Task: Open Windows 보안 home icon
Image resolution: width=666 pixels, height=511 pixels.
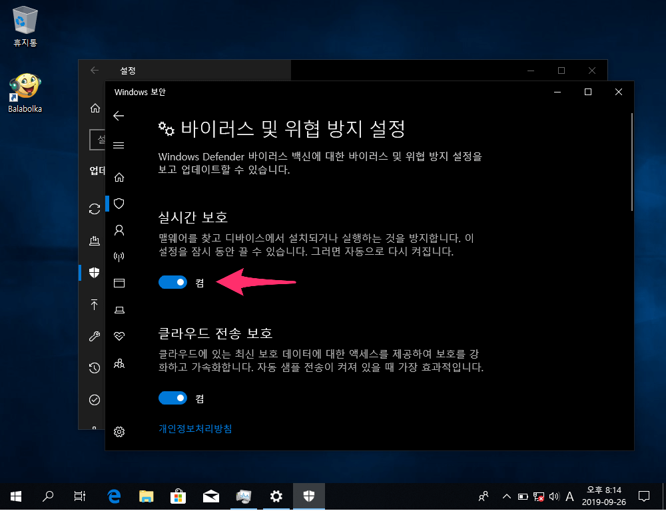Action: [x=119, y=177]
